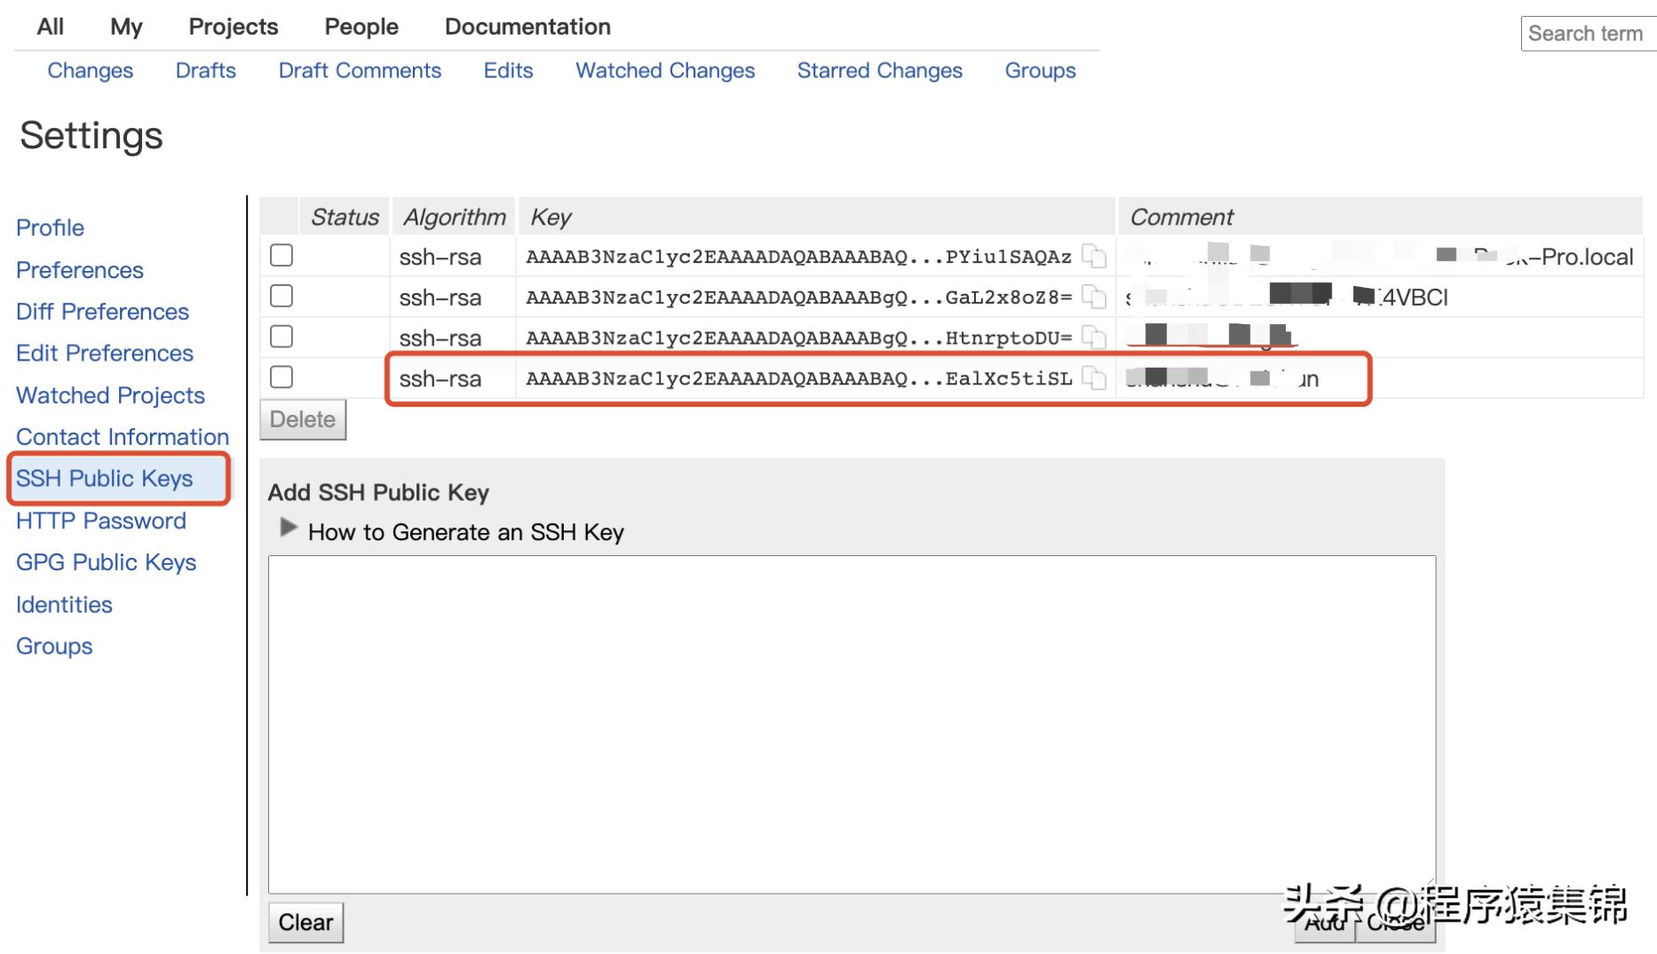Open the Watched Projects settings

click(x=110, y=395)
